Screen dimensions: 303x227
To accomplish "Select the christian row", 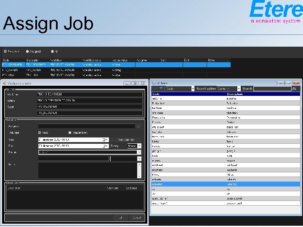I will (x=226, y=113).
